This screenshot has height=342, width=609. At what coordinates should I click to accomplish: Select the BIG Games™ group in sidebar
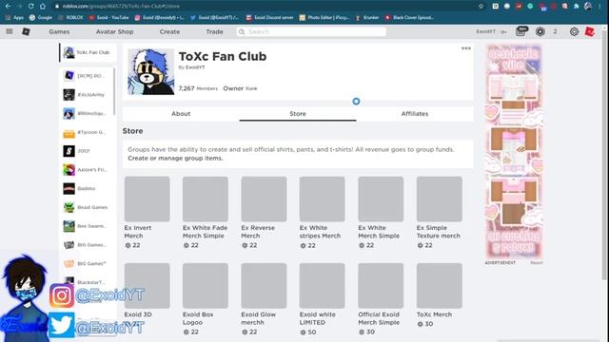tap(87, 264)
